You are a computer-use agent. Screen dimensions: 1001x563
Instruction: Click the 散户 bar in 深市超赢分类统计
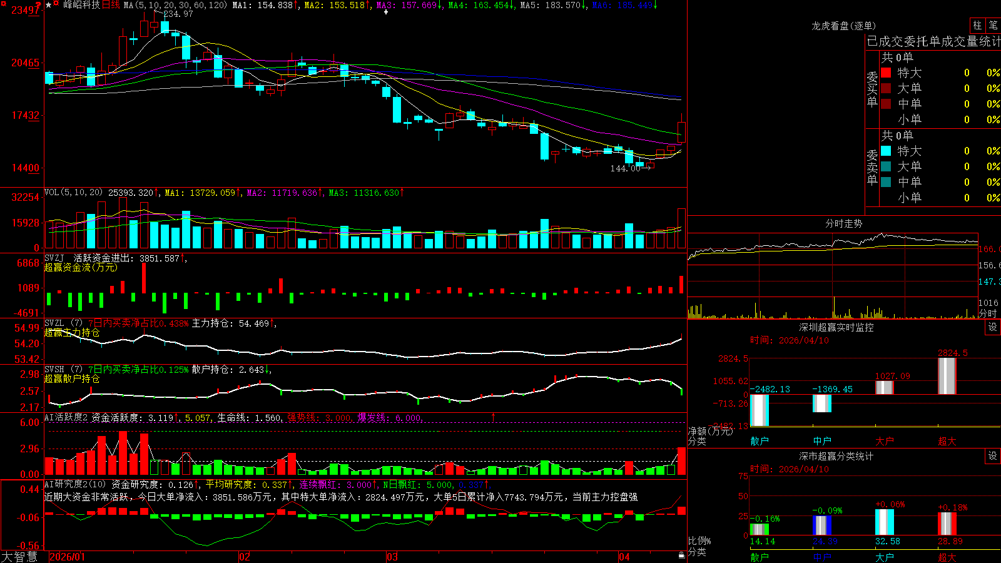pyautogui.click(x=760, y=529)
